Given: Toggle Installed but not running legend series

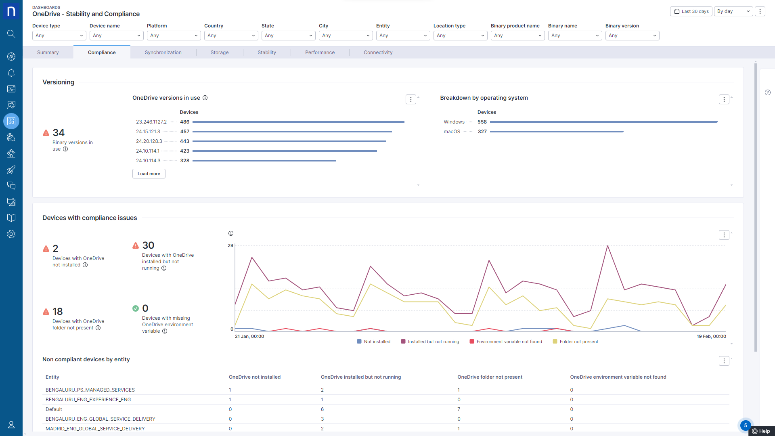Looking at the screenshot, I should pyautogui.click(x=430, y=342).
